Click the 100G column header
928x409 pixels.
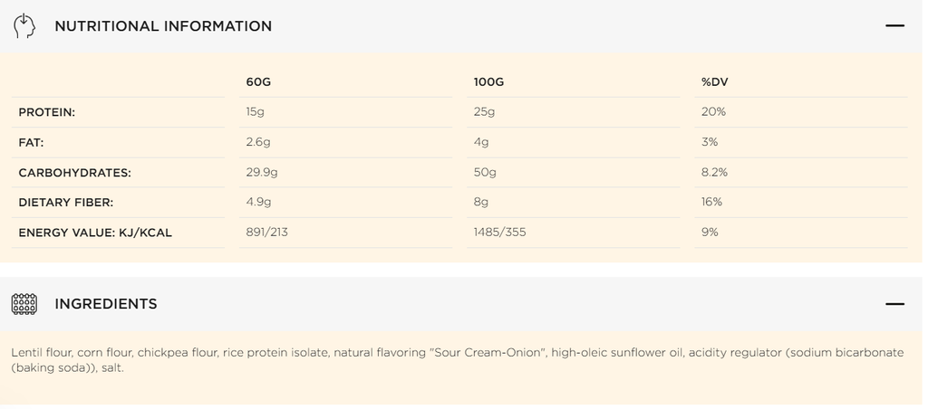point(488,82)
